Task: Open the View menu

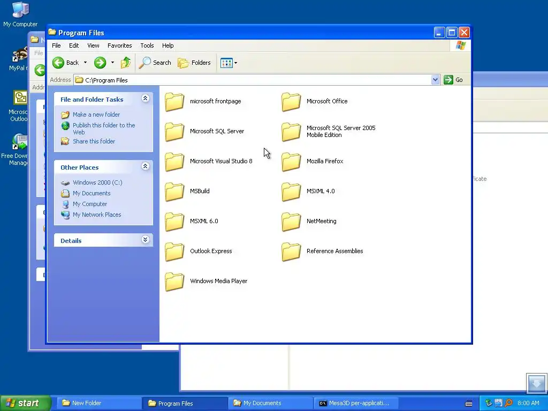Action: 93,46
